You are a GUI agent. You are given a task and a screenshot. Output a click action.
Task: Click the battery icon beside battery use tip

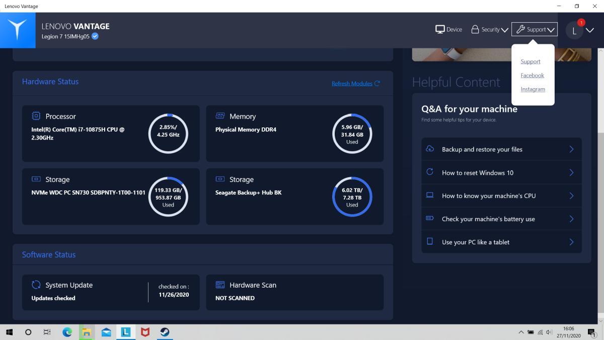pos(430,218)
